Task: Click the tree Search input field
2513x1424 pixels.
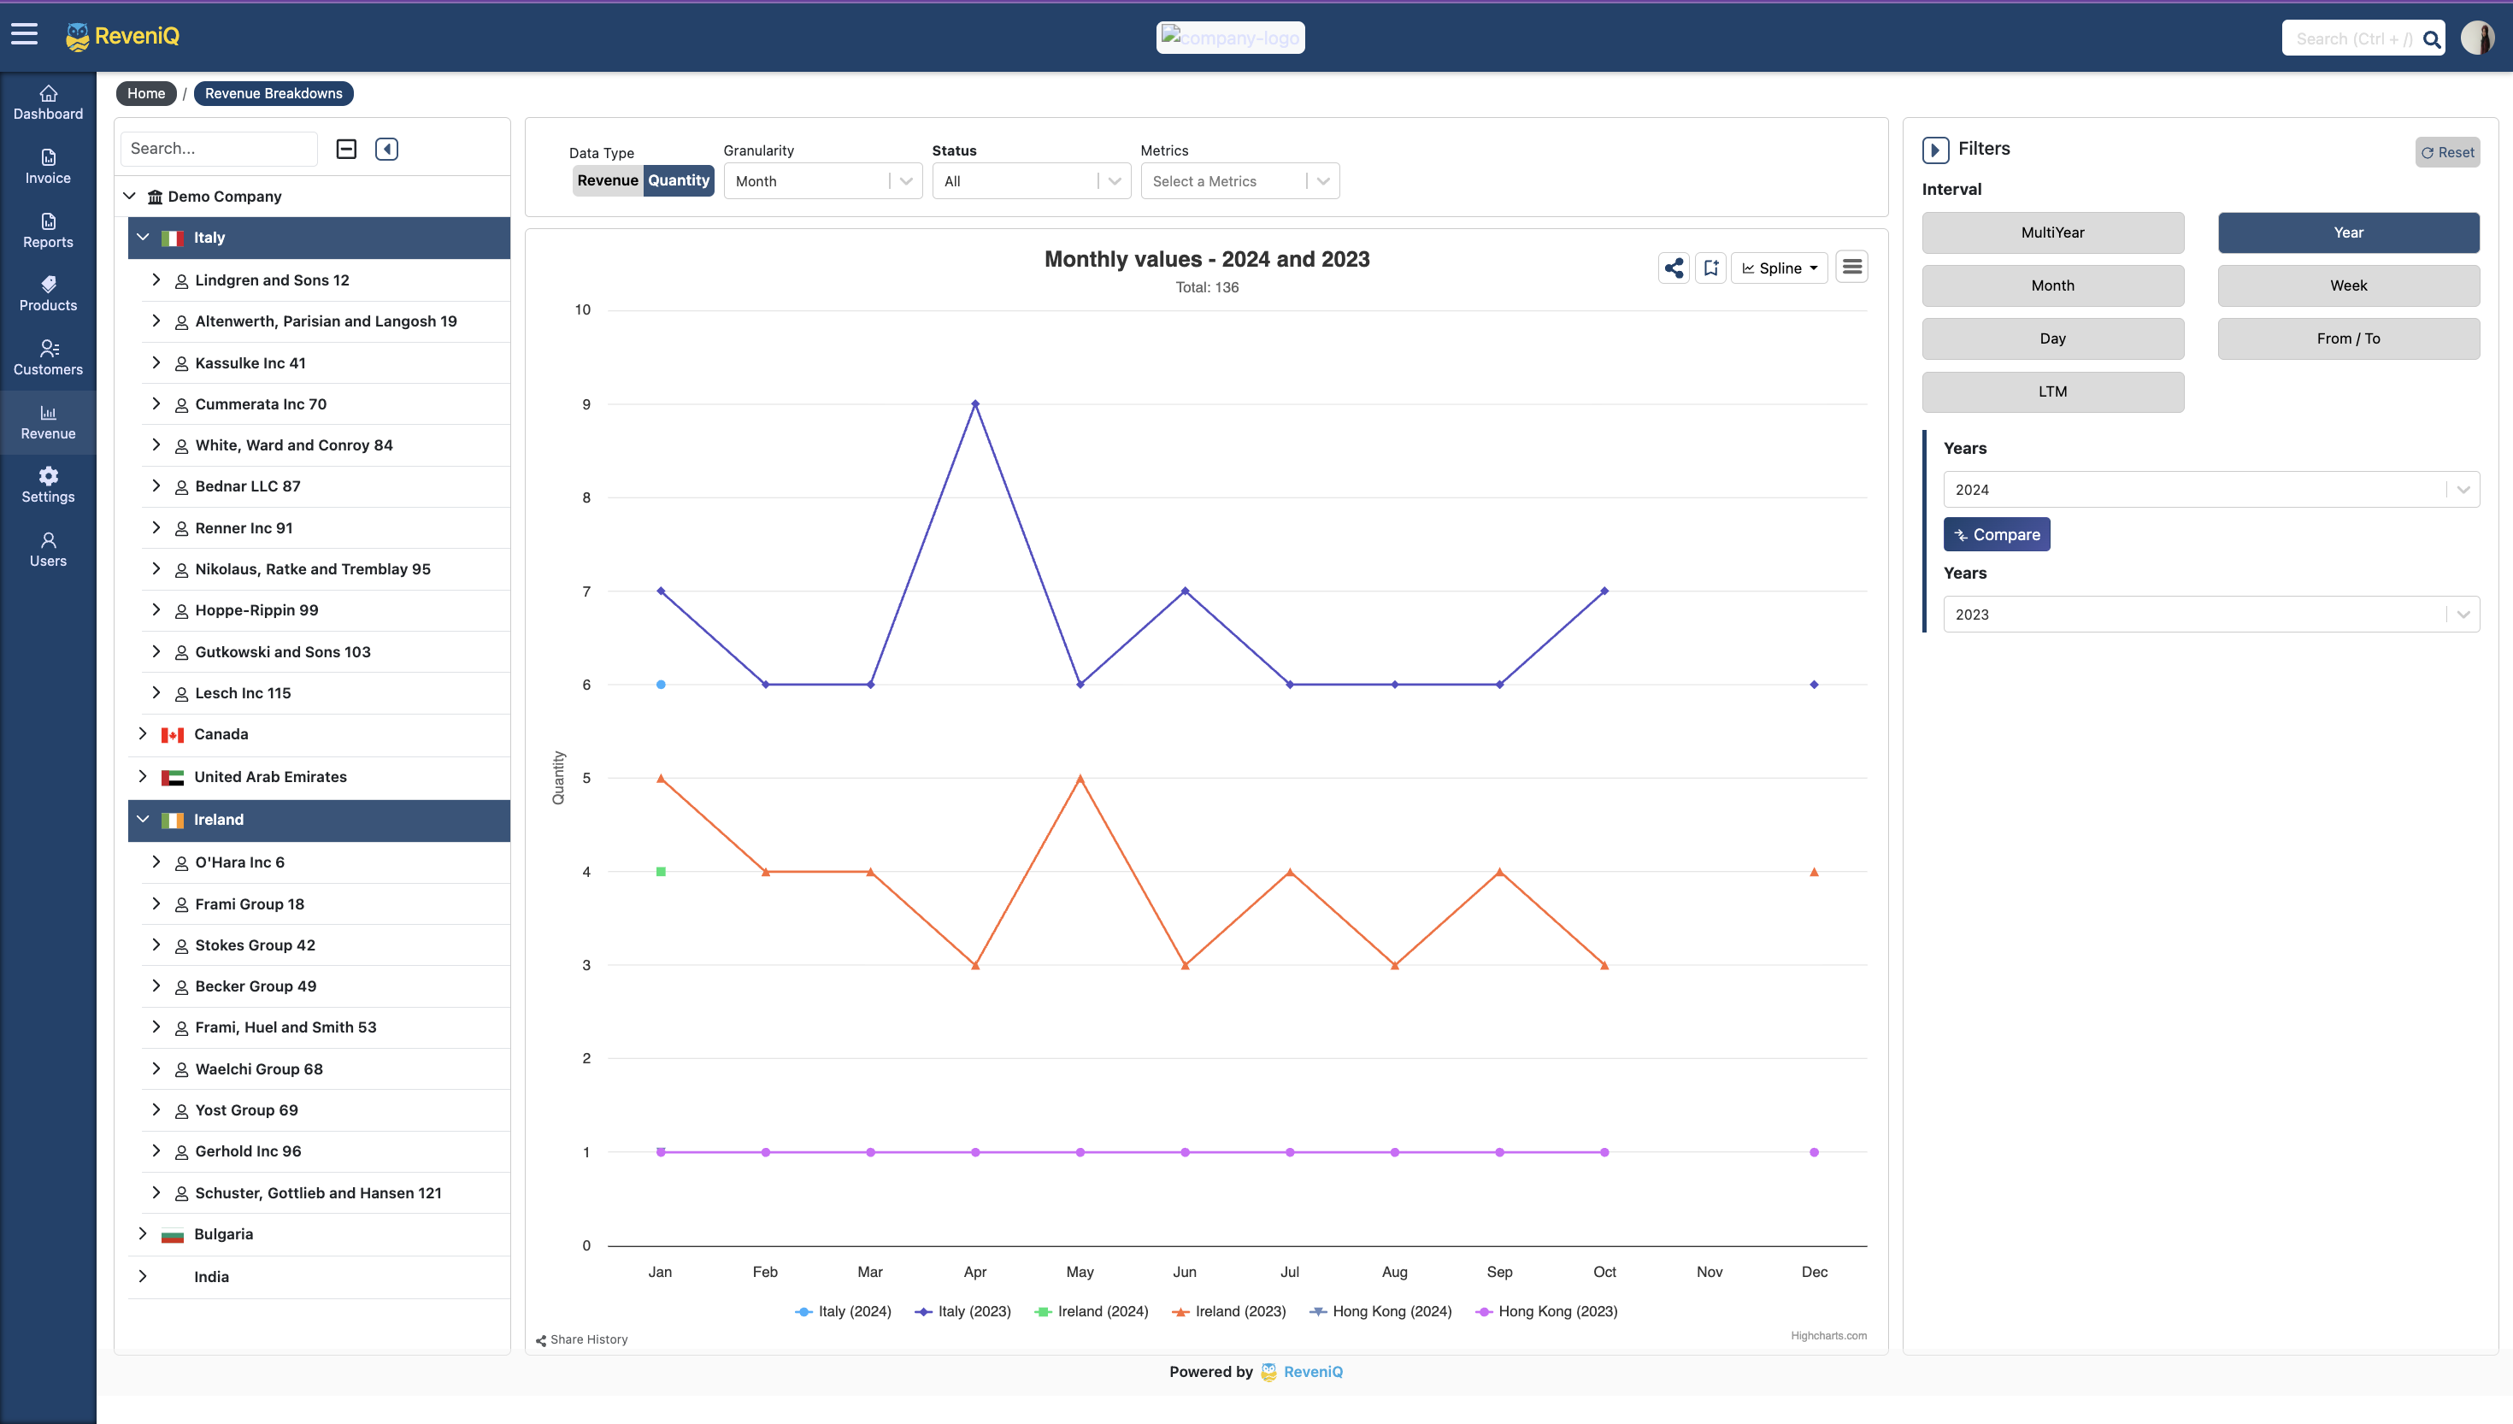Action: (x=218, y=149)
